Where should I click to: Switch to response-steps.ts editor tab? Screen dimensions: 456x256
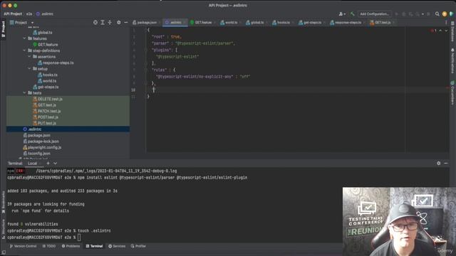coord(346,22)
